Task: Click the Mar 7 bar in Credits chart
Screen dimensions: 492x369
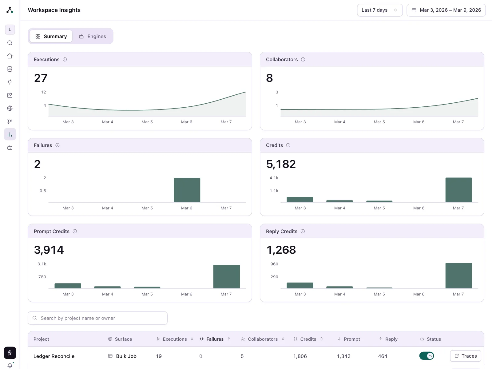Action: 458,190
